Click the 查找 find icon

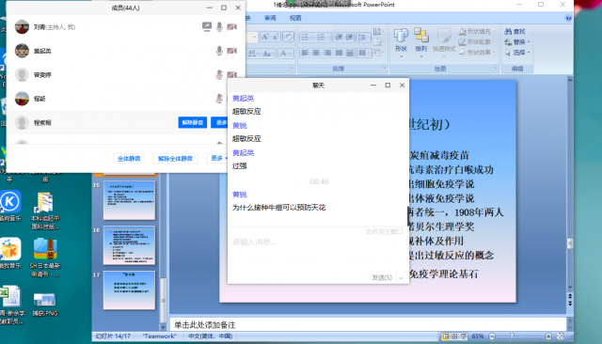[x=515, y=31]
